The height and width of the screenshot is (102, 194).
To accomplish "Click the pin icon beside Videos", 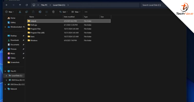I will pos(23,58).
